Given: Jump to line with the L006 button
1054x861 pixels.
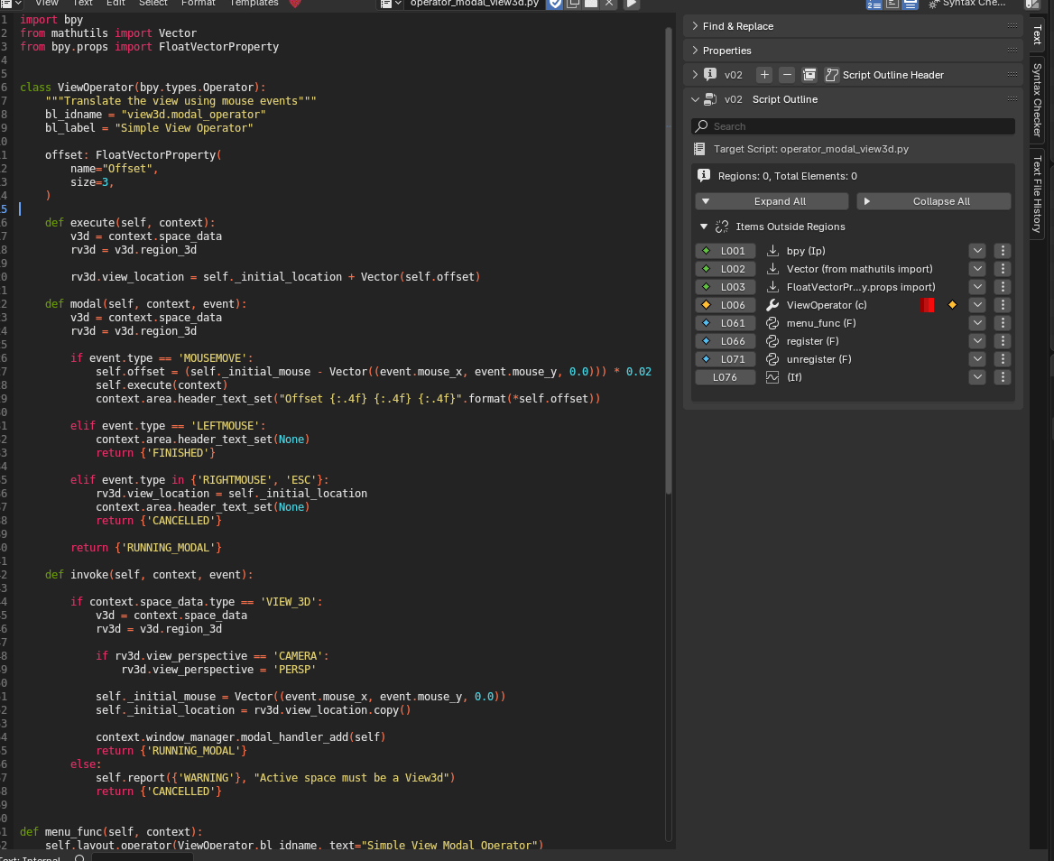Looking at the screenshot, I should pos(726,305).
